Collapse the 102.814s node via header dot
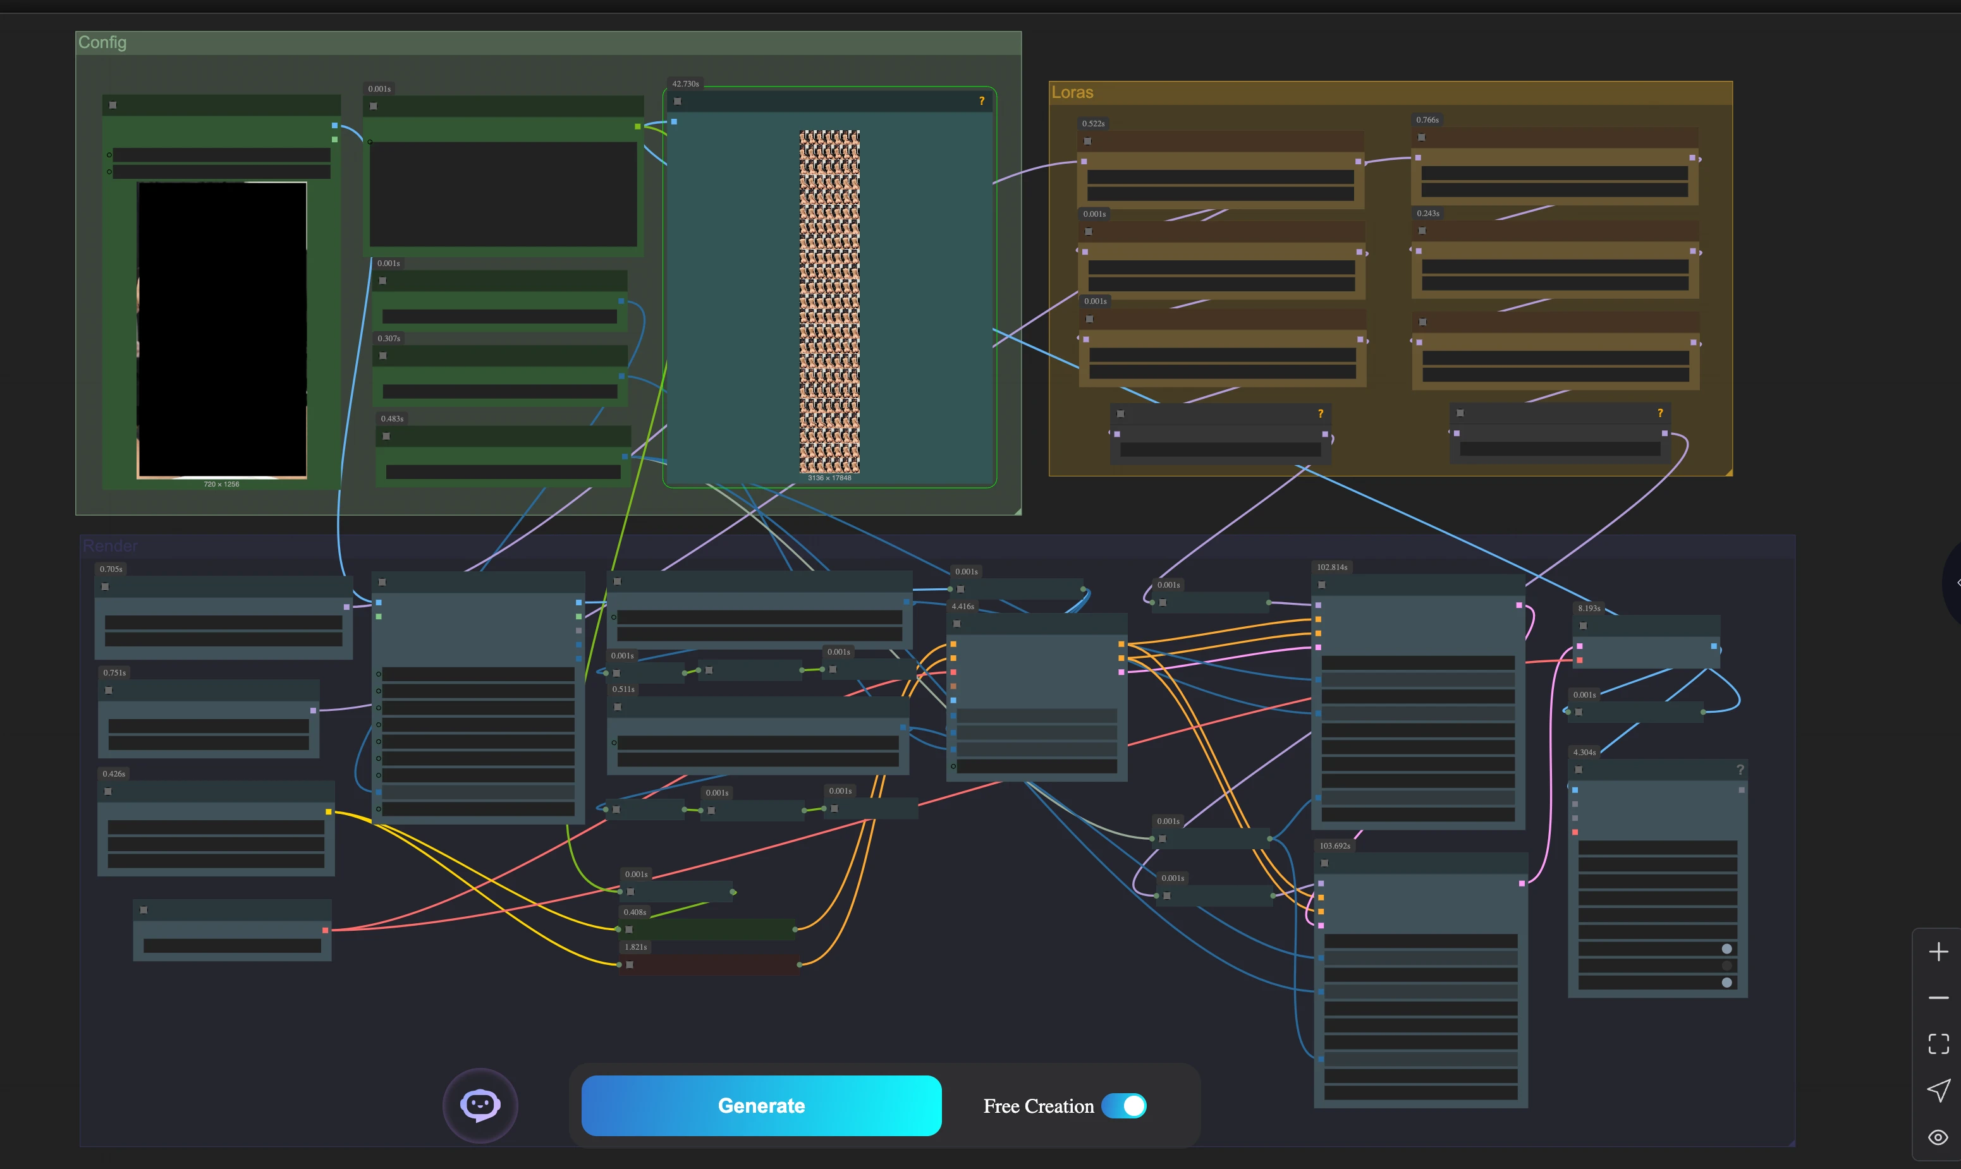The image size is (1961, 1169). tap(1322, 585)
